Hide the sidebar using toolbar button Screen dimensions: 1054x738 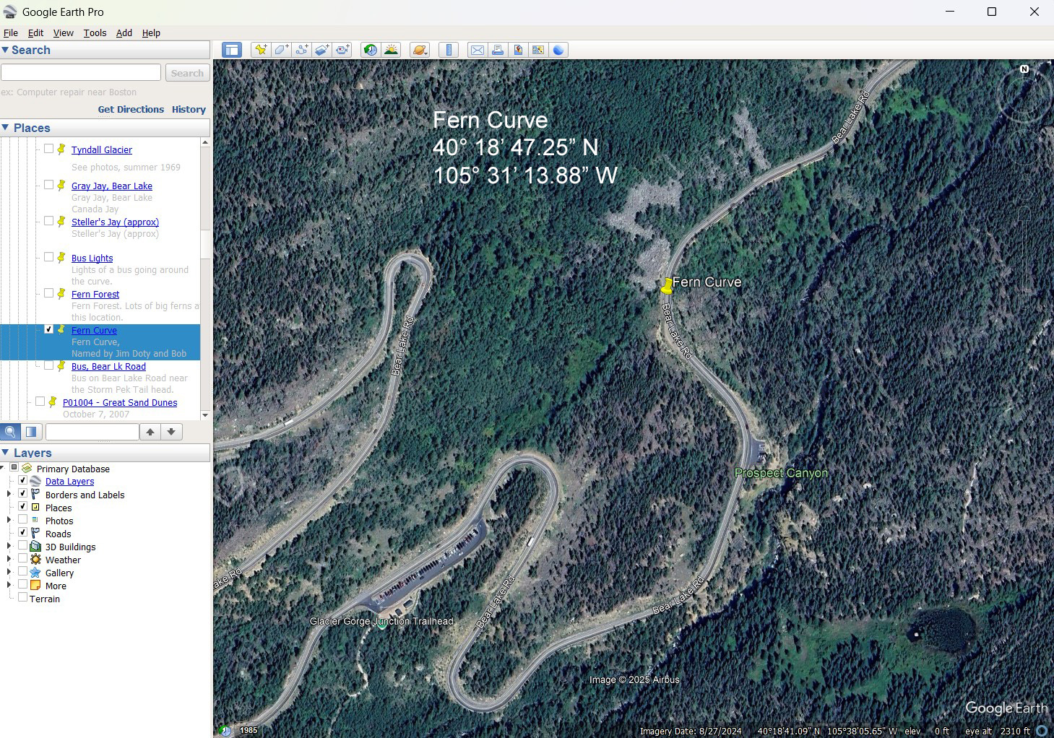click(x=232, y=50)
